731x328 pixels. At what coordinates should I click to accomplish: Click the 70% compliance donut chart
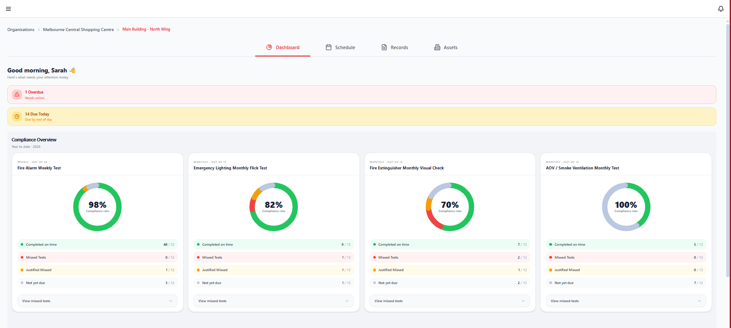450,207
